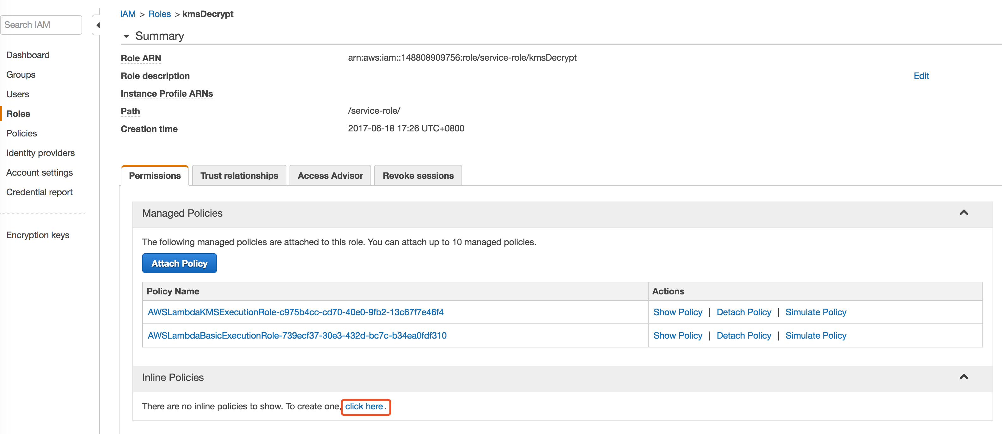1002x434 pixels.
Task: Click the Instance Profile ARNs label
Action: 167,93
